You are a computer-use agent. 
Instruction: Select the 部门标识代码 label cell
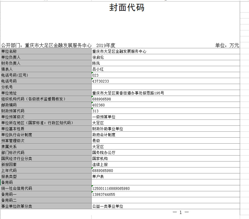(46, 153)
